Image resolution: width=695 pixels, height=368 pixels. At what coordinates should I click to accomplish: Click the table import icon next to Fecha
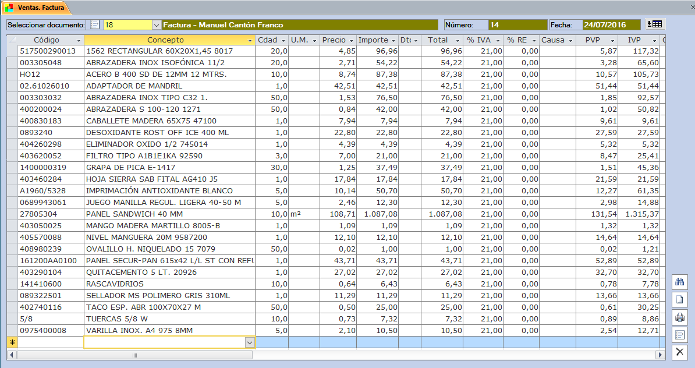click(655, 24)
